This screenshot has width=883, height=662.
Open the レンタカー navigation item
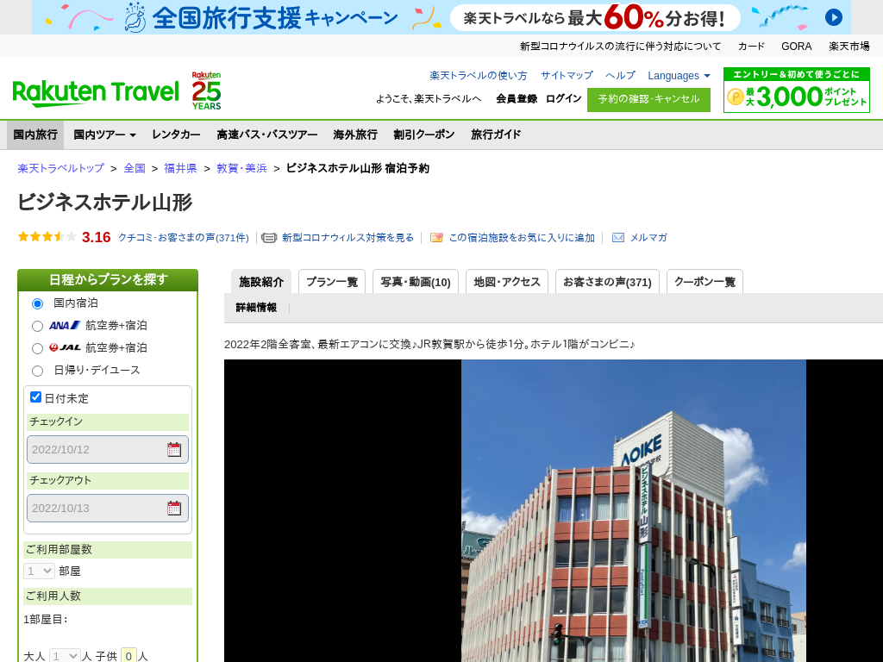point(176,134)
